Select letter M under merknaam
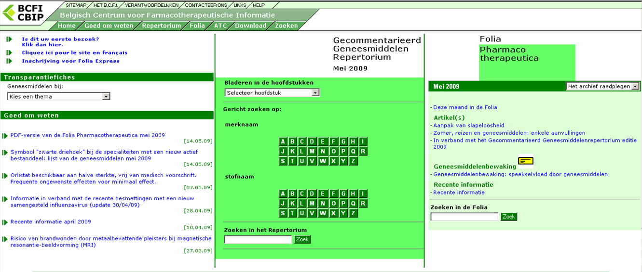Screen dimensions: 642x272 coord(313,151)
